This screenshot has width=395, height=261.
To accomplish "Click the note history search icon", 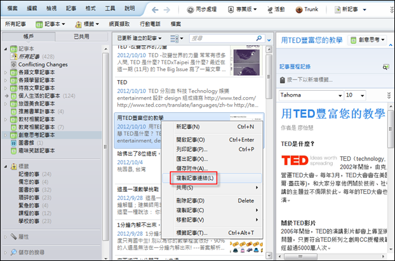I will pos(385,67).
